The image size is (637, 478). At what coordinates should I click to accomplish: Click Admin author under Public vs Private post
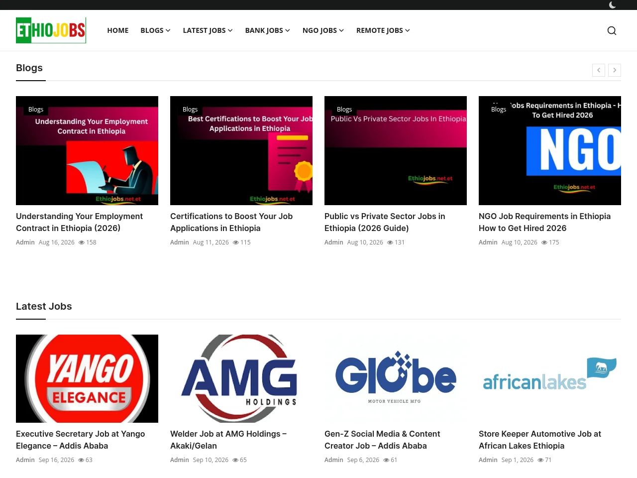tap(334, 242)
